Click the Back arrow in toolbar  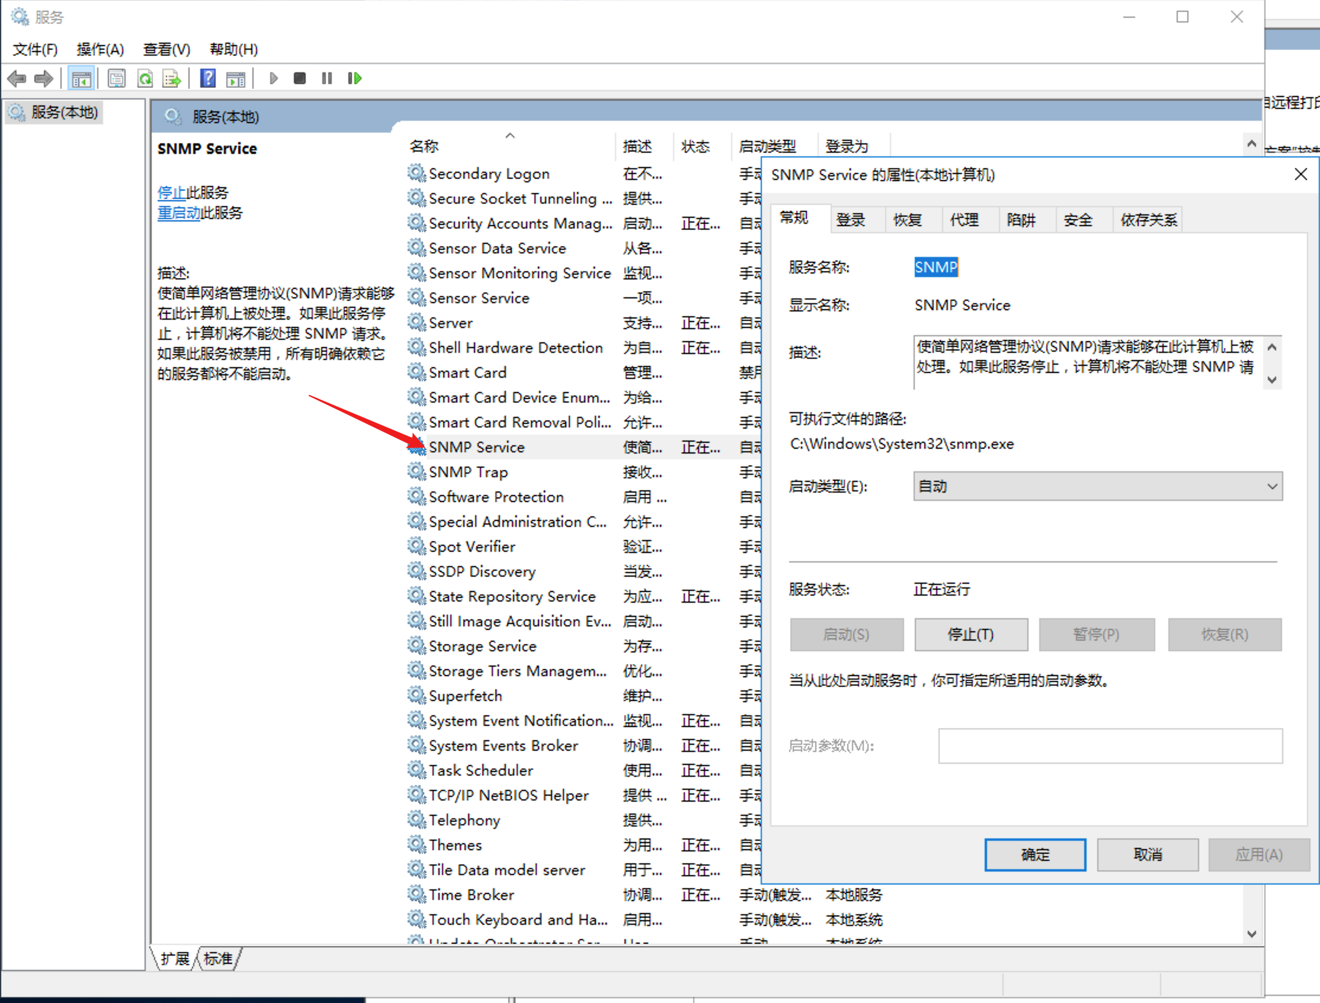pos(17,78)
